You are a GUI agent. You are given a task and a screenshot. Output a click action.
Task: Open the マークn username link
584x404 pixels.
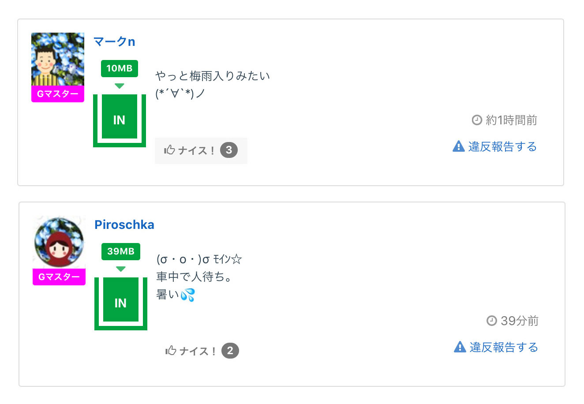click(x=114, y=41)
